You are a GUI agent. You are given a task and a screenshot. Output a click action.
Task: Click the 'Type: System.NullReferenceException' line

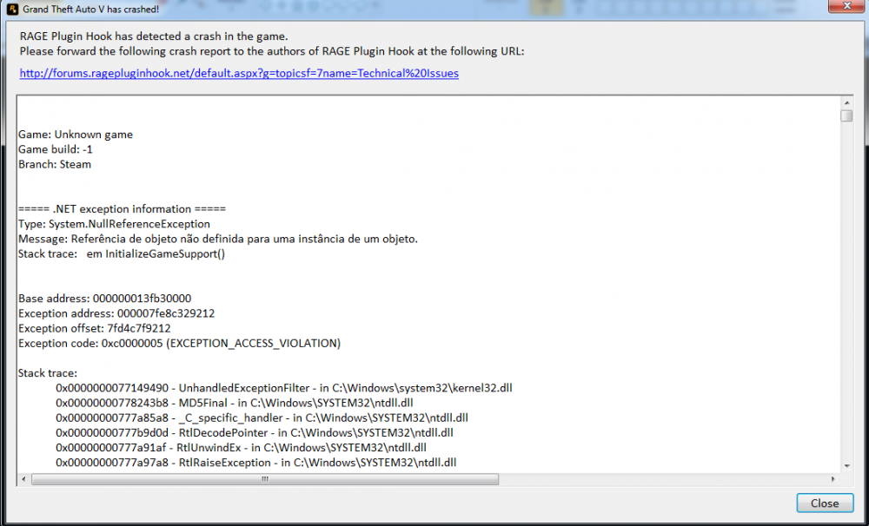coord(114,224)
